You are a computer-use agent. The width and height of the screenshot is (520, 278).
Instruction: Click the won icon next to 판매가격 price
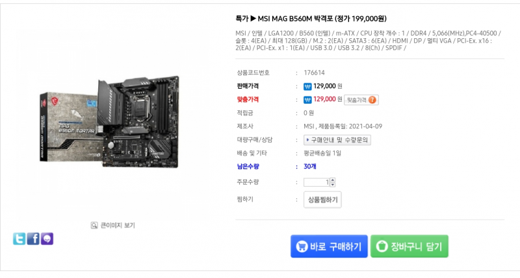pos(307,87)
